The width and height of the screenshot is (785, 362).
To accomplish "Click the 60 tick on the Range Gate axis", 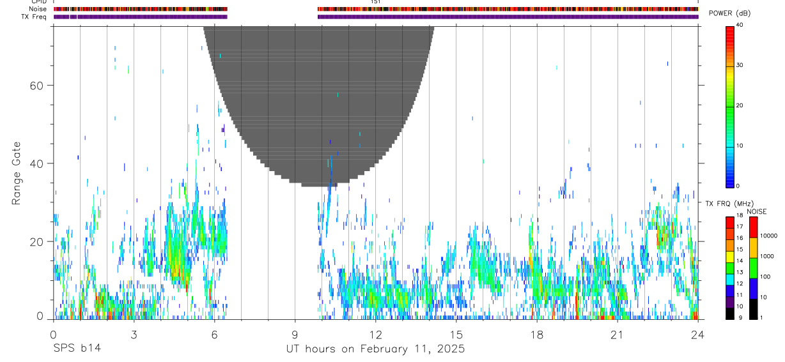I will pyautogui.click(x=37, y=86).
